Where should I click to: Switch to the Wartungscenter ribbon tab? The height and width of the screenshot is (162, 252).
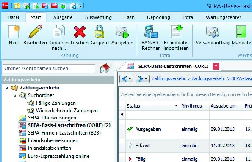223,17
